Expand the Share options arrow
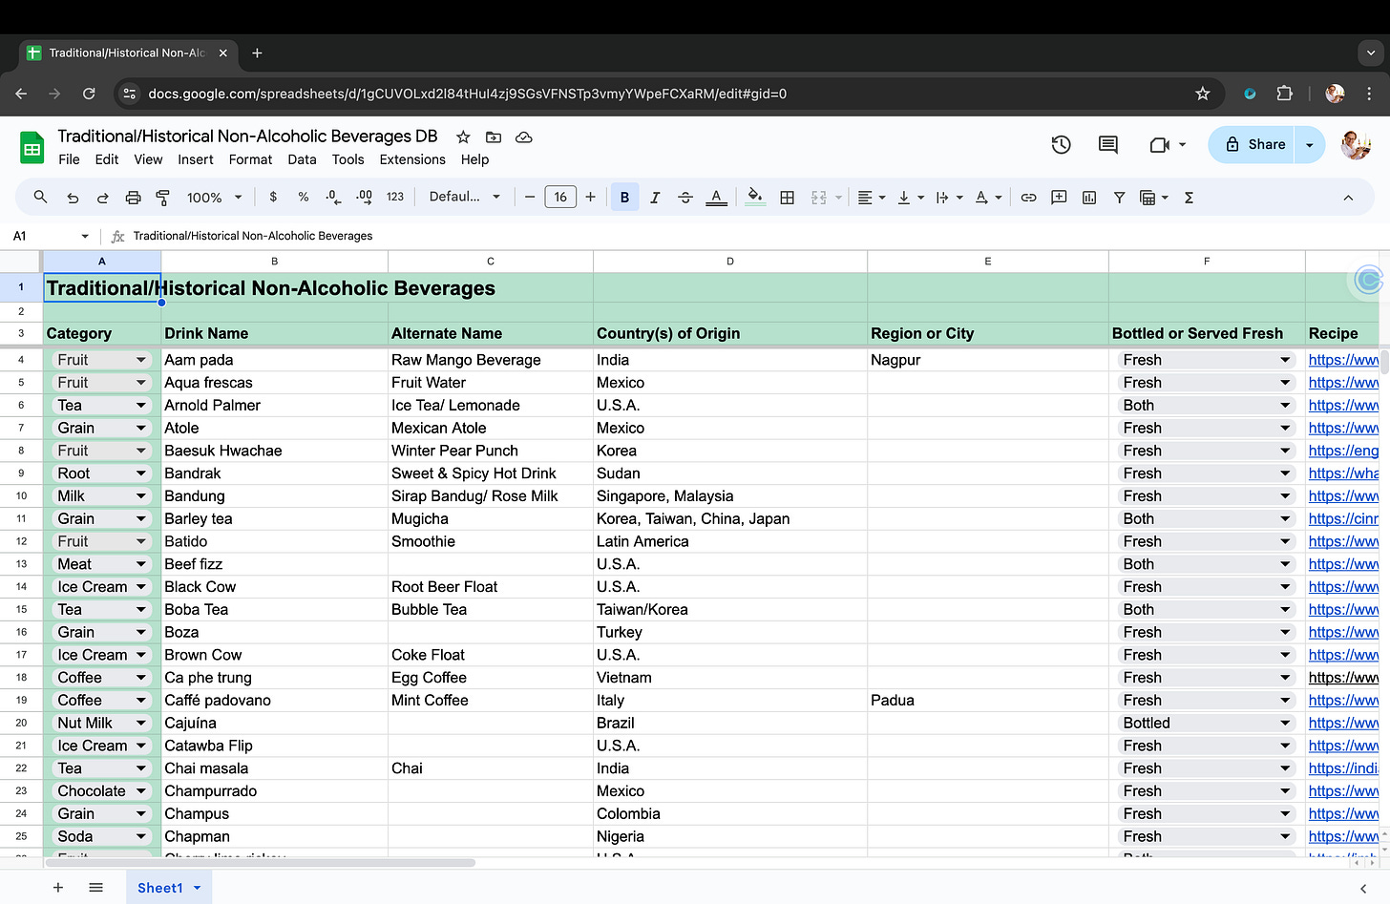1390x904 pixels. 1310,145
